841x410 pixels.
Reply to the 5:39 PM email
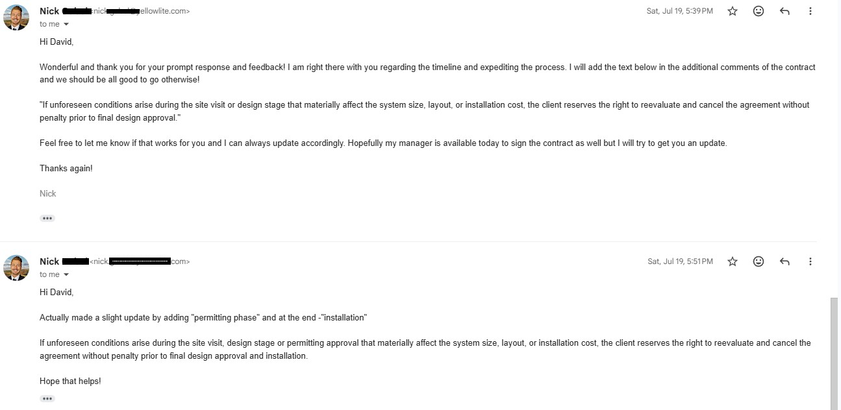tap(785, 11)
